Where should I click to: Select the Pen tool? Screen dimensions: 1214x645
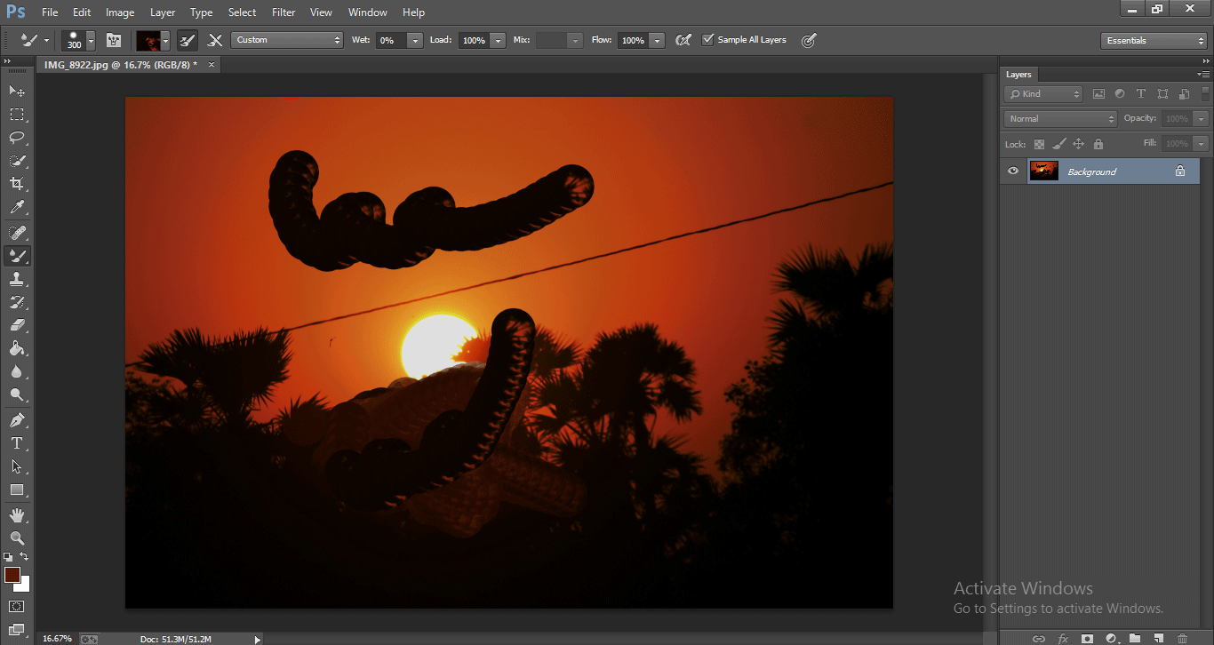coord(17,419)
